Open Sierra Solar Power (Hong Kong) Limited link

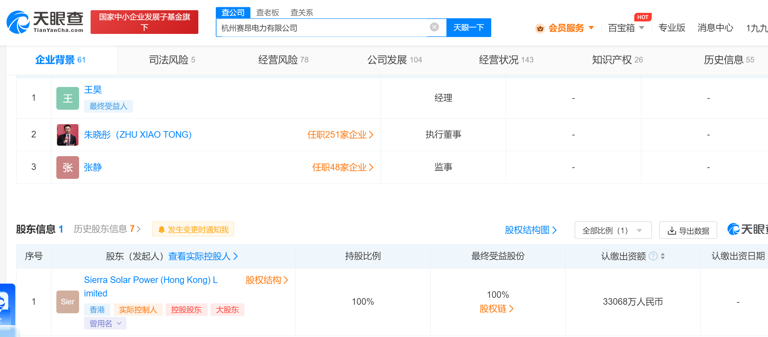151,287
